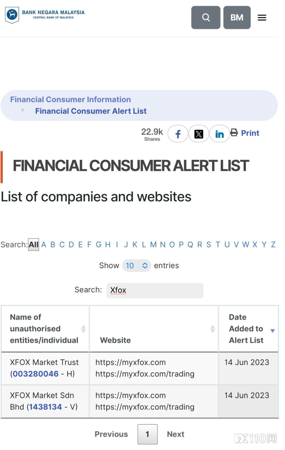Share page via X icon
285x450 pixels.
pos(199,134)
